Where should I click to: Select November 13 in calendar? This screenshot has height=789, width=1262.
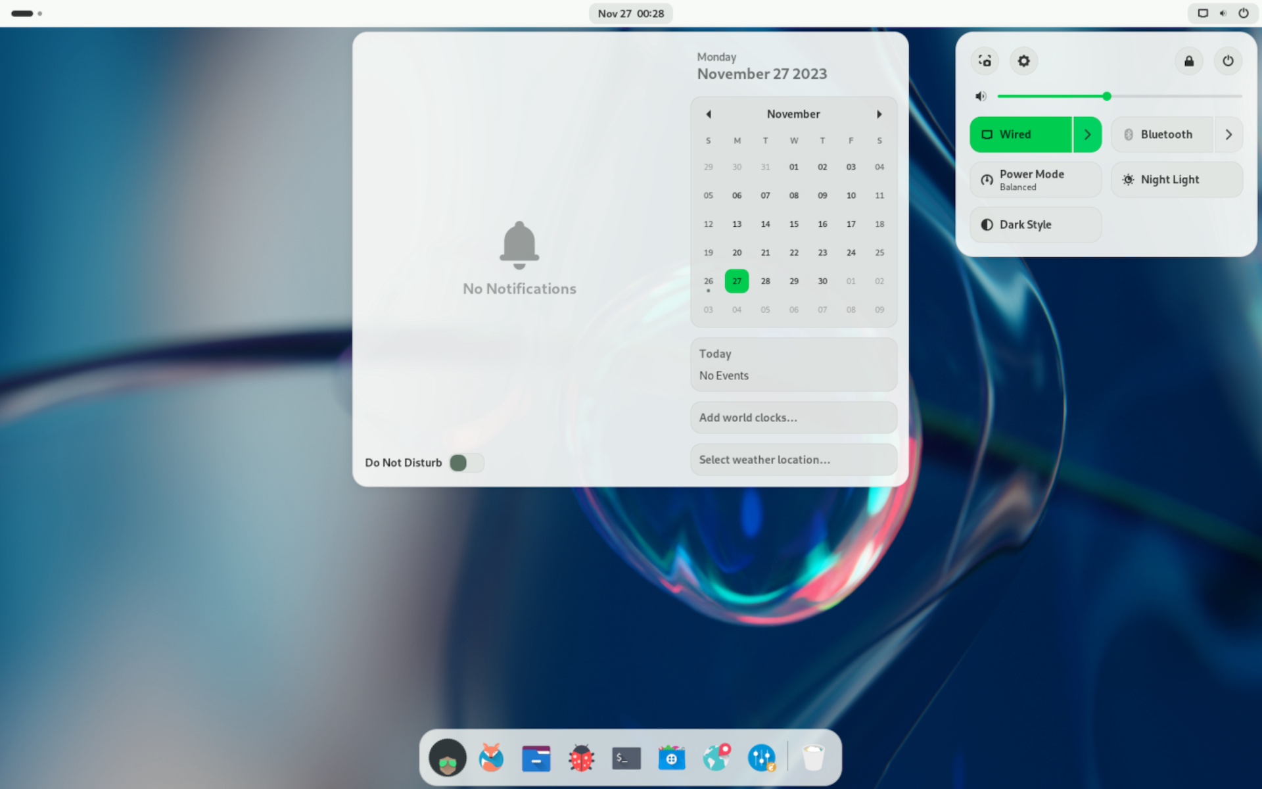point(737,224)
